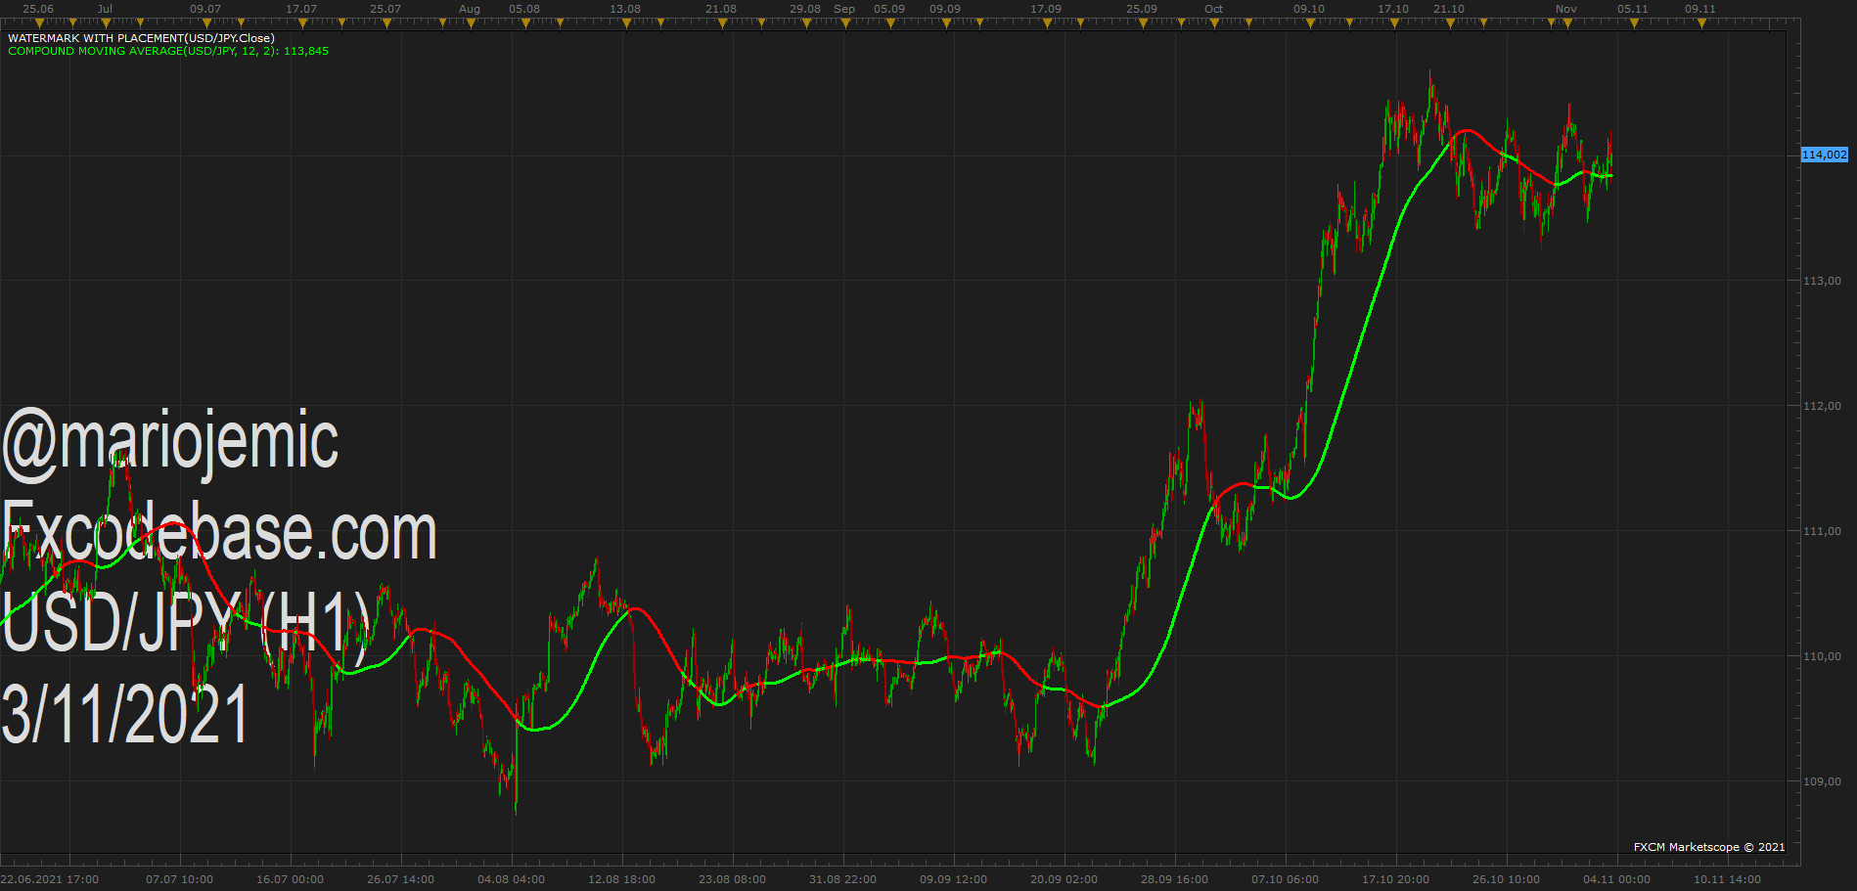
Task: Click the triangle marker under the Jul label
Action: click(x=106, y=23)
